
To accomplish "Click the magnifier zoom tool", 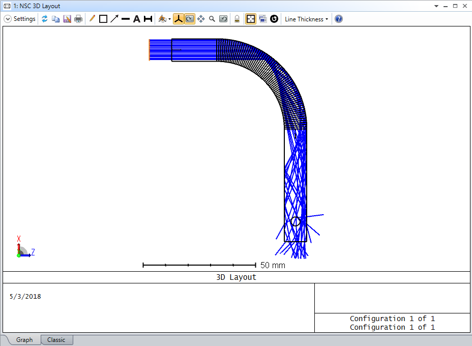I will tap(212, 19).
